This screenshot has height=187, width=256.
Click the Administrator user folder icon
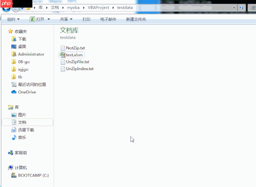coord(14,54)
